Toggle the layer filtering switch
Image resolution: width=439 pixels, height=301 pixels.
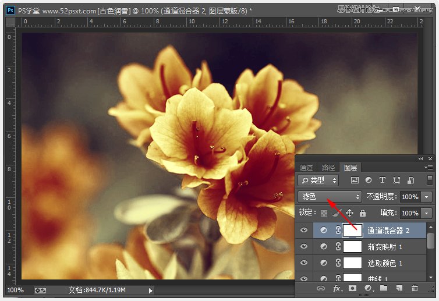tap(430, 180)
